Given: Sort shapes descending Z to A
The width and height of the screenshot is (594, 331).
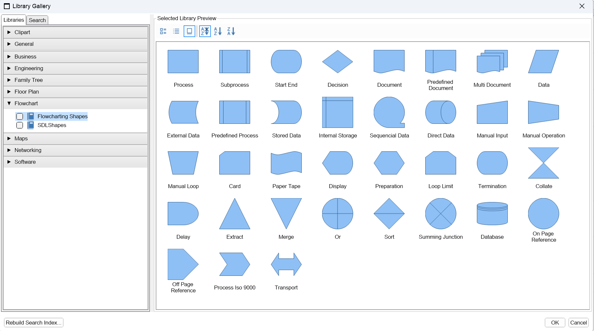Looking at the screenshot, I should click(231, 31).
